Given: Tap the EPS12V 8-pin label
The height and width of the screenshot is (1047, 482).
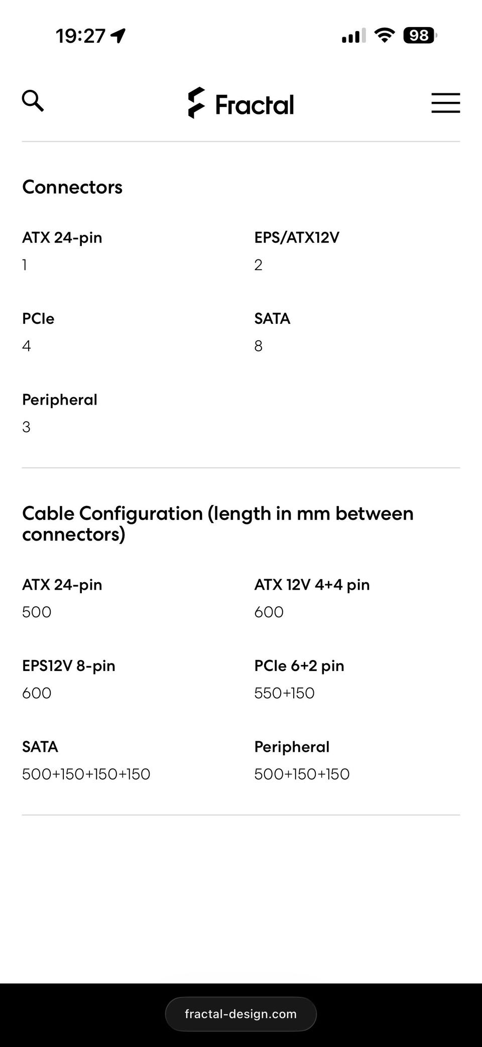Looking at the screenshot, I should tap(69, 666).
